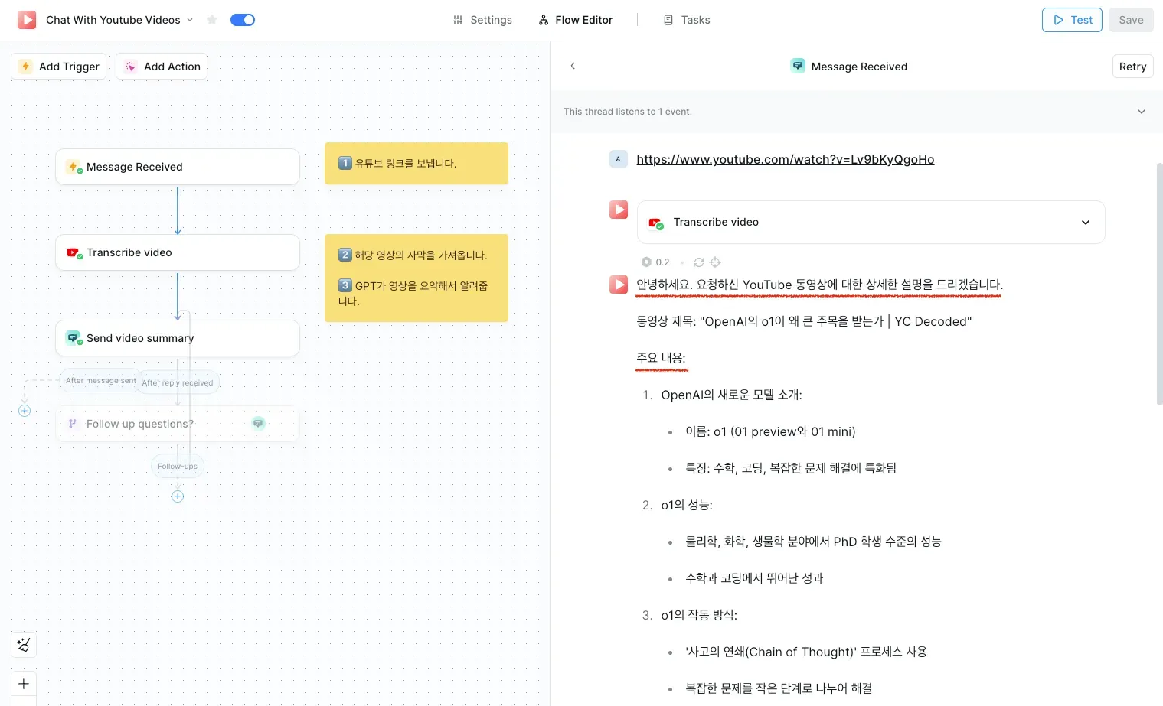Viewport: 1163px width, 706px height.
Task: Click the zoom in plus button
Action: point(24,684)
